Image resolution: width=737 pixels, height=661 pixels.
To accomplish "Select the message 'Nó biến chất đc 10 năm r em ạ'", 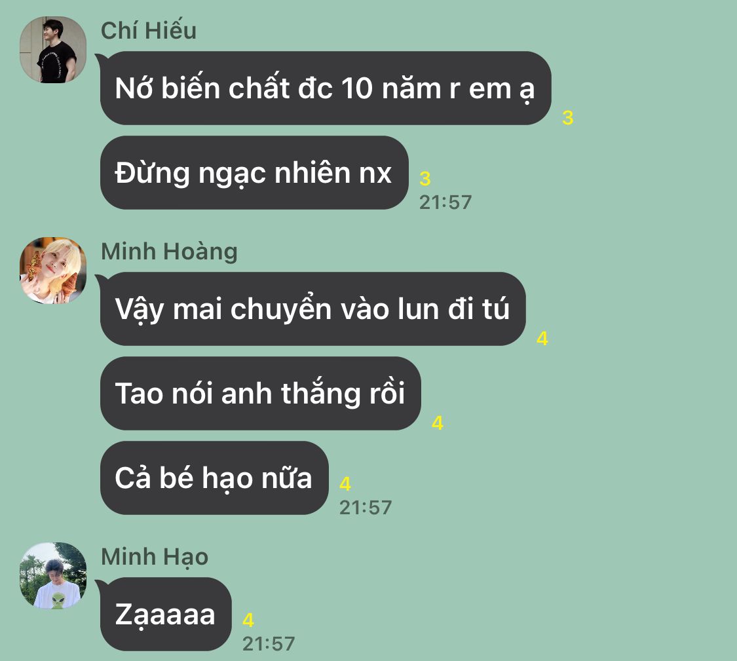I will [x=325, y=88].
